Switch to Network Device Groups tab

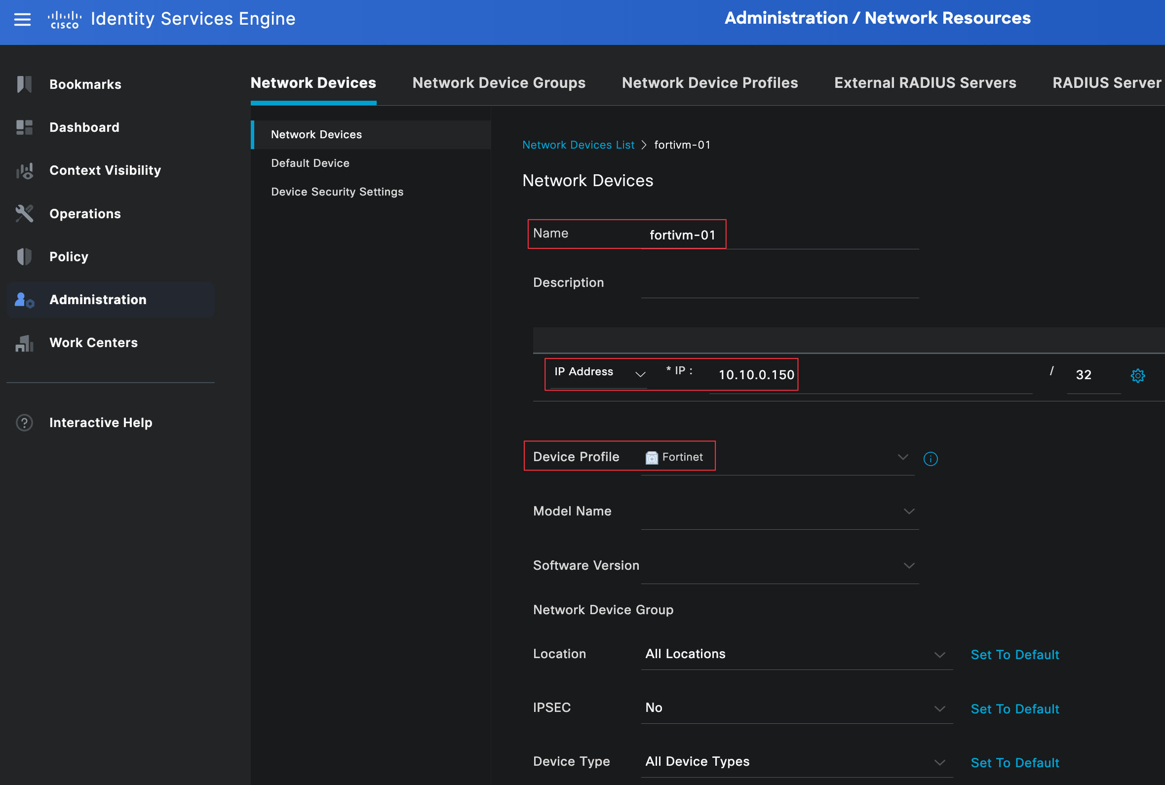click(499, 83)
